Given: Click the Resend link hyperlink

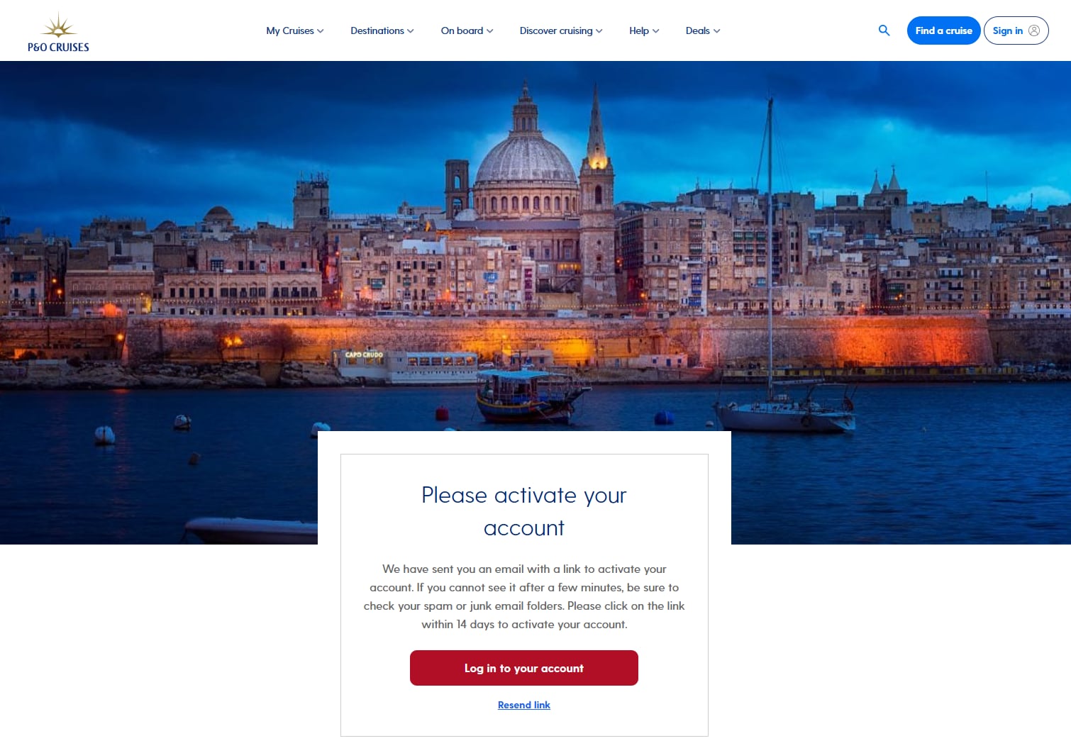Looking at the screenshot, I should tap(524, 705).
